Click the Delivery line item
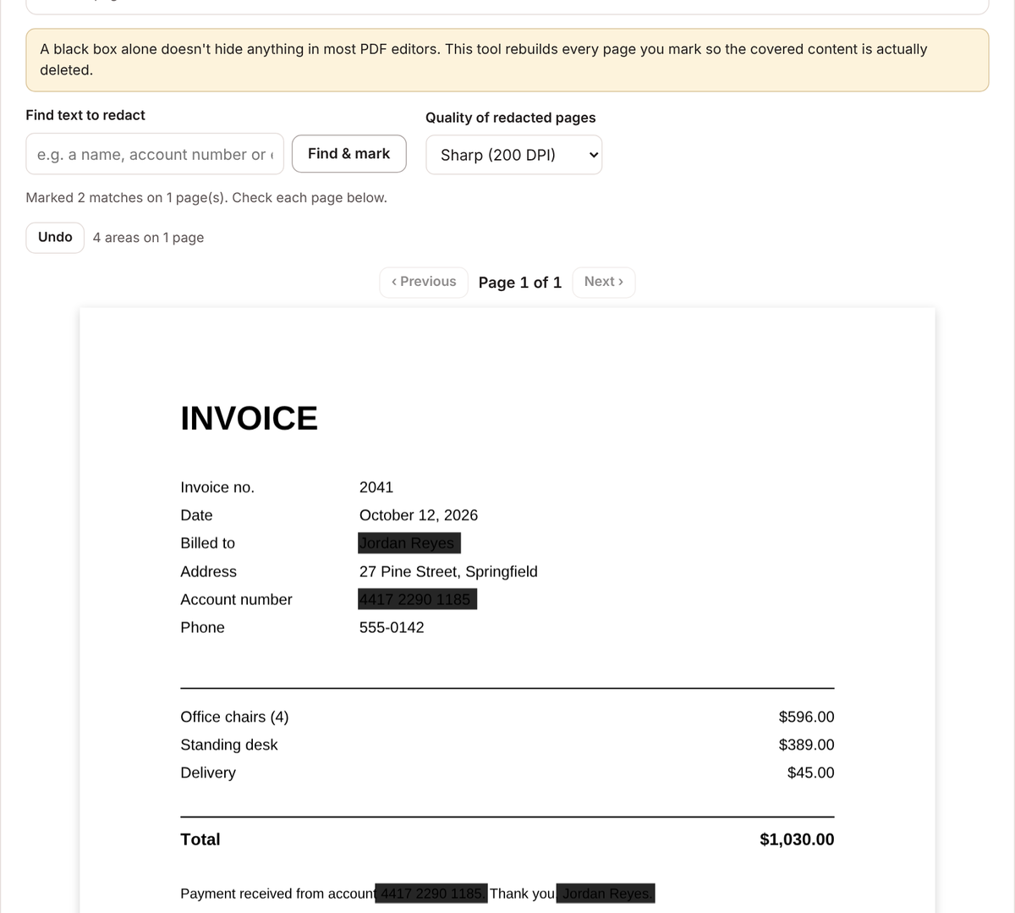1015x913 pixels. point(208,773)
